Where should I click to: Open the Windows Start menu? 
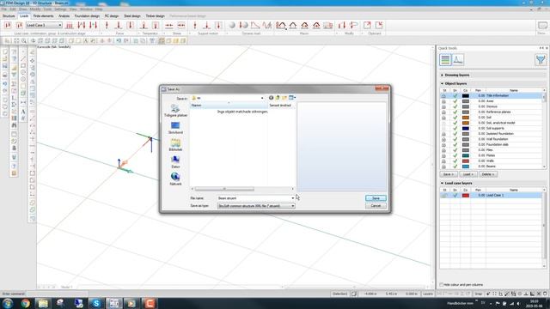click(8, 303)
